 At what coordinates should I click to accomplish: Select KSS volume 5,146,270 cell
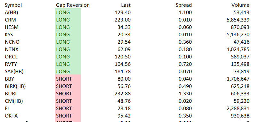(238, 35)
